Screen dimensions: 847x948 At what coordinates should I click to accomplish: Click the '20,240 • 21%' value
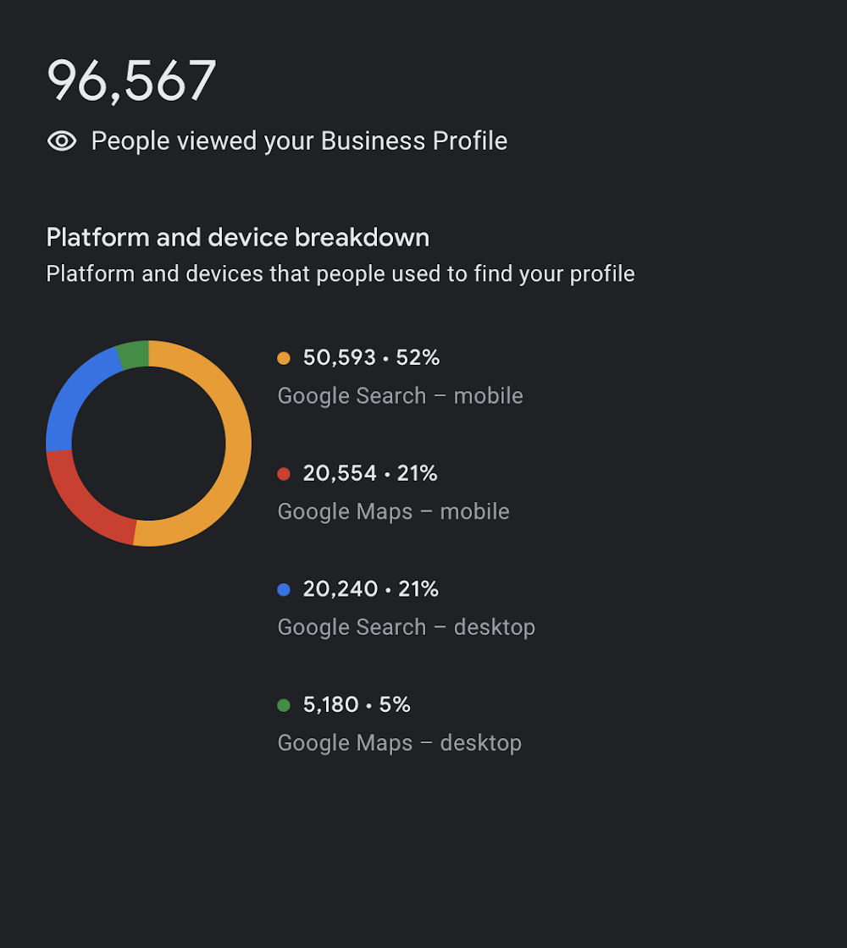[x=370, y=589]
